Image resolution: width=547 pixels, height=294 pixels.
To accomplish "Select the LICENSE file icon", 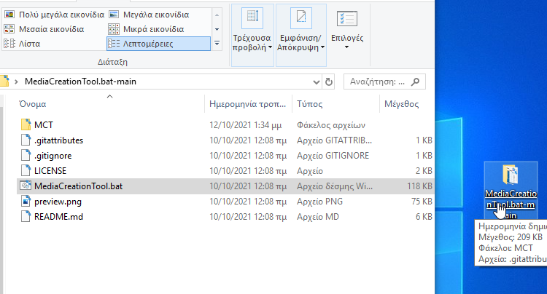I will pyautogui.click(x=26, y=170).
